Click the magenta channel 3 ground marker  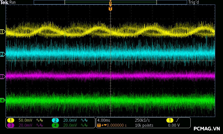click(x=3, y=76)
